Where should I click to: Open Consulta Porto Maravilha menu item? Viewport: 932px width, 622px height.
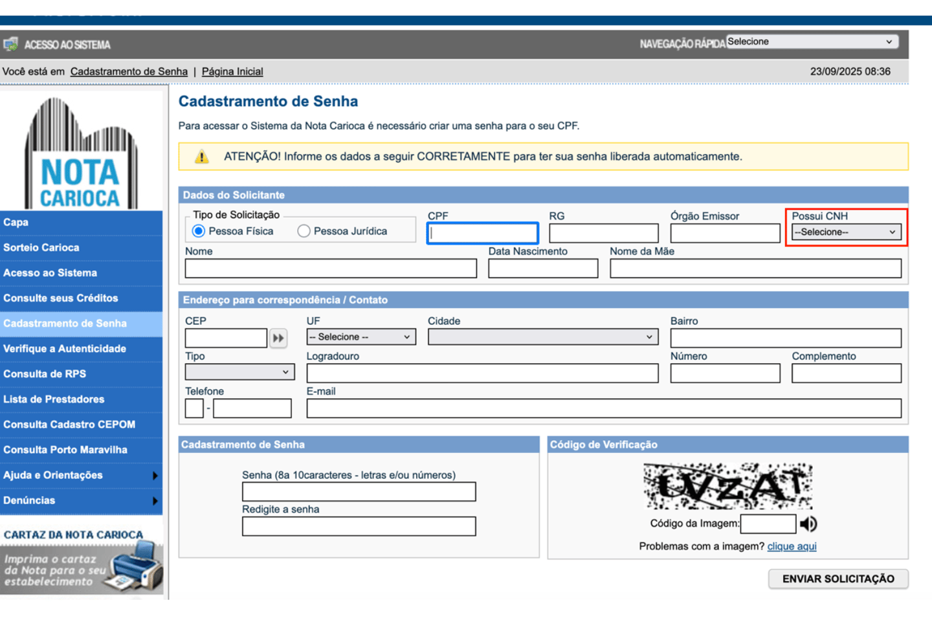point(81,450)
